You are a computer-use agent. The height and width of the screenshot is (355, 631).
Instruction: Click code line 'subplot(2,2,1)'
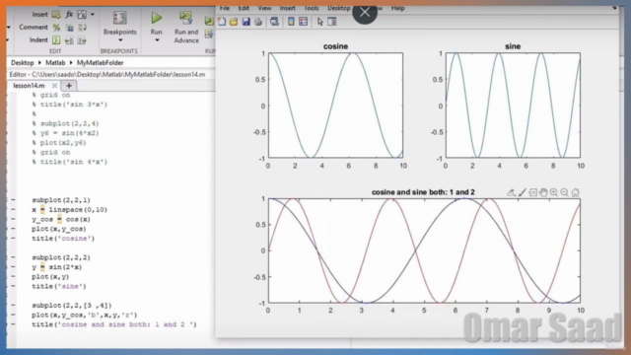pos(61,200)
